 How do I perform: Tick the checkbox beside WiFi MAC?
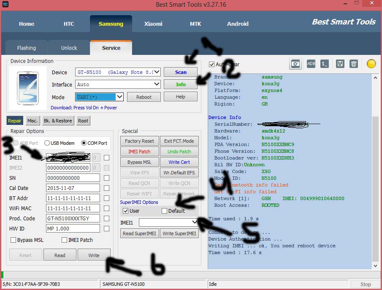pos(106,209)
